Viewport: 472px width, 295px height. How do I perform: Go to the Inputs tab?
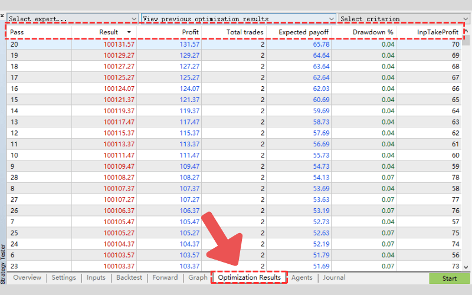96,277
